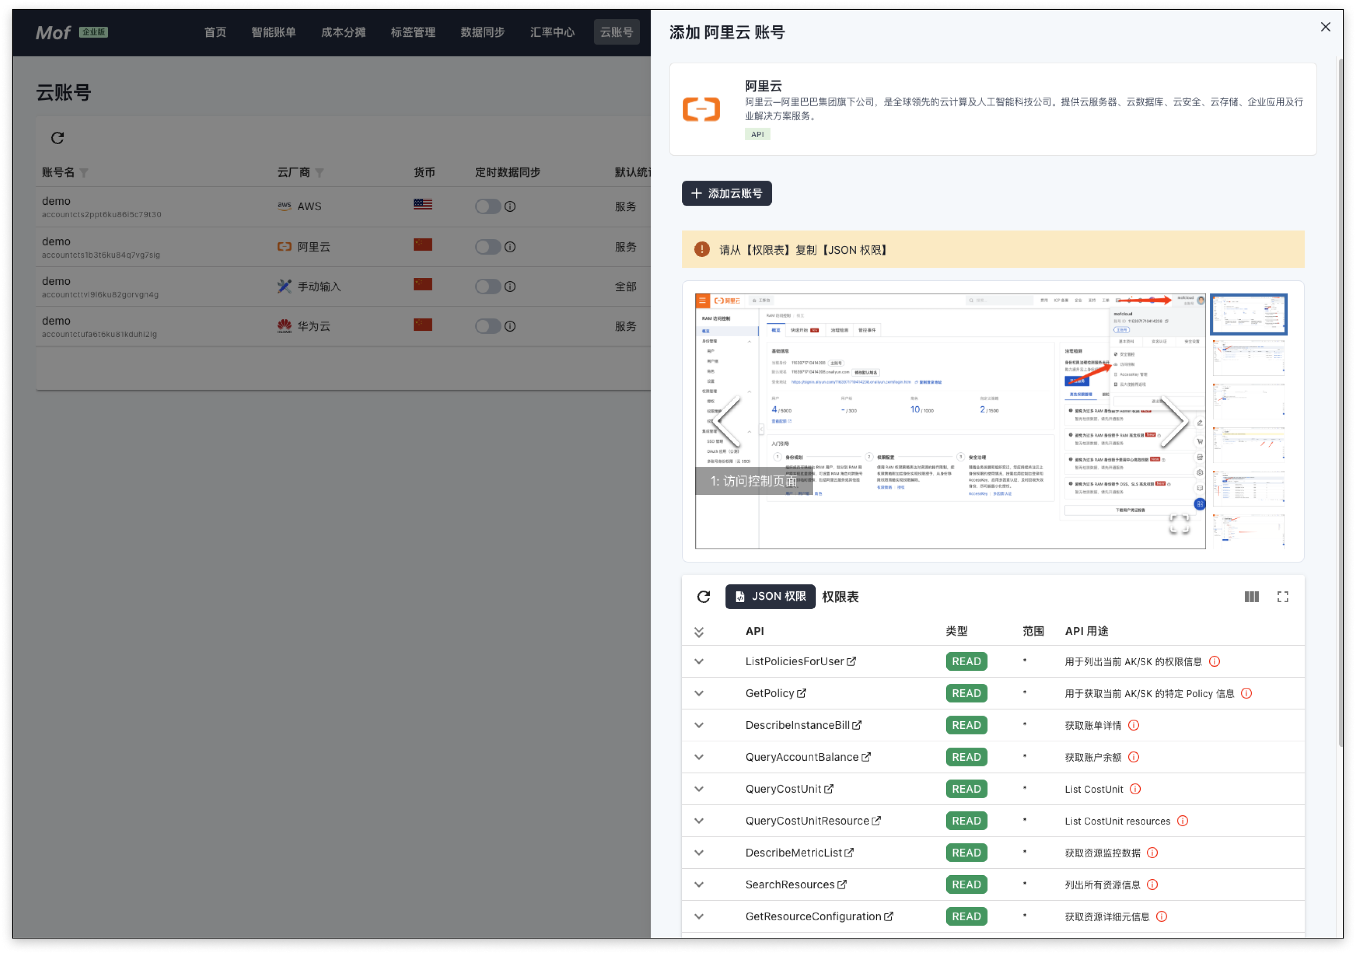Image resolution: width=1356 pixels, height=954 pixels.
Task: Show info icon for List CostUnit resources
Action: pos(1182,821)
